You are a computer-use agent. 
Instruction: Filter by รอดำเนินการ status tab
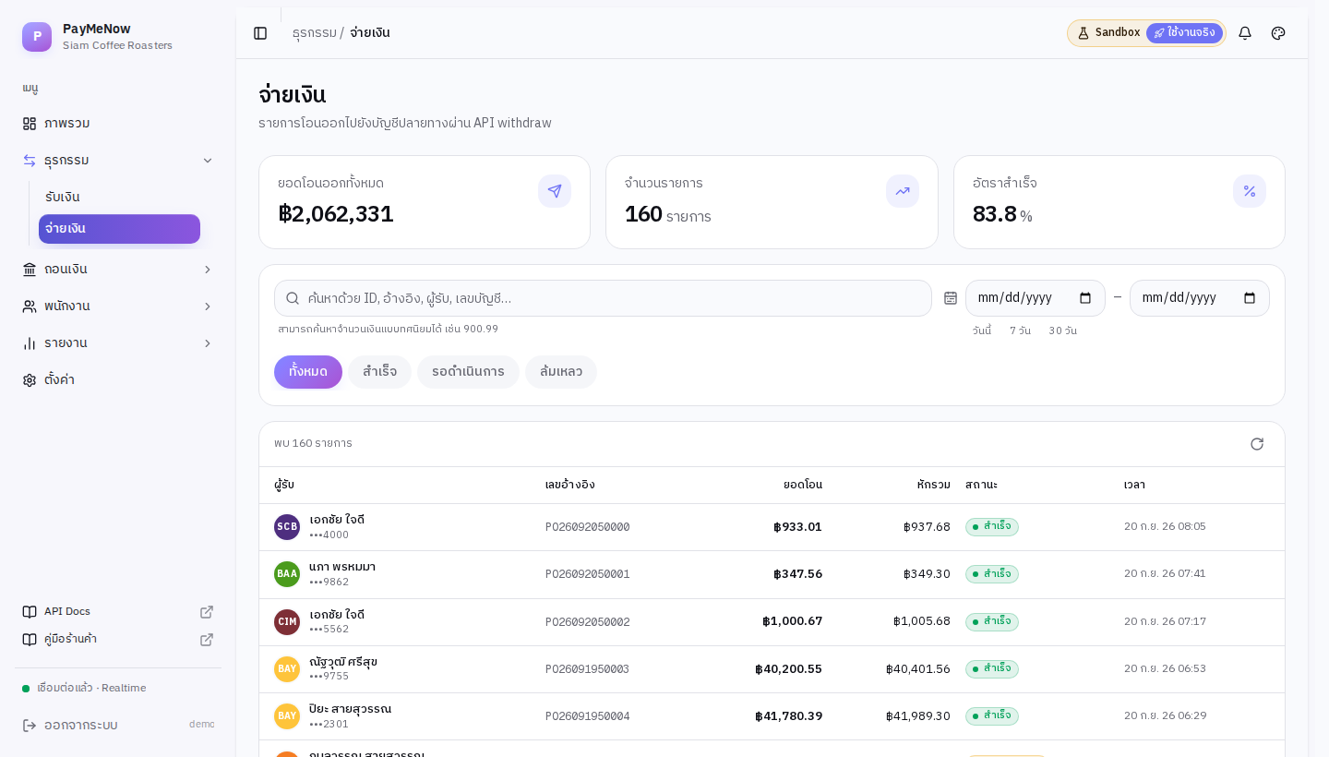click(x=468, y=372)
